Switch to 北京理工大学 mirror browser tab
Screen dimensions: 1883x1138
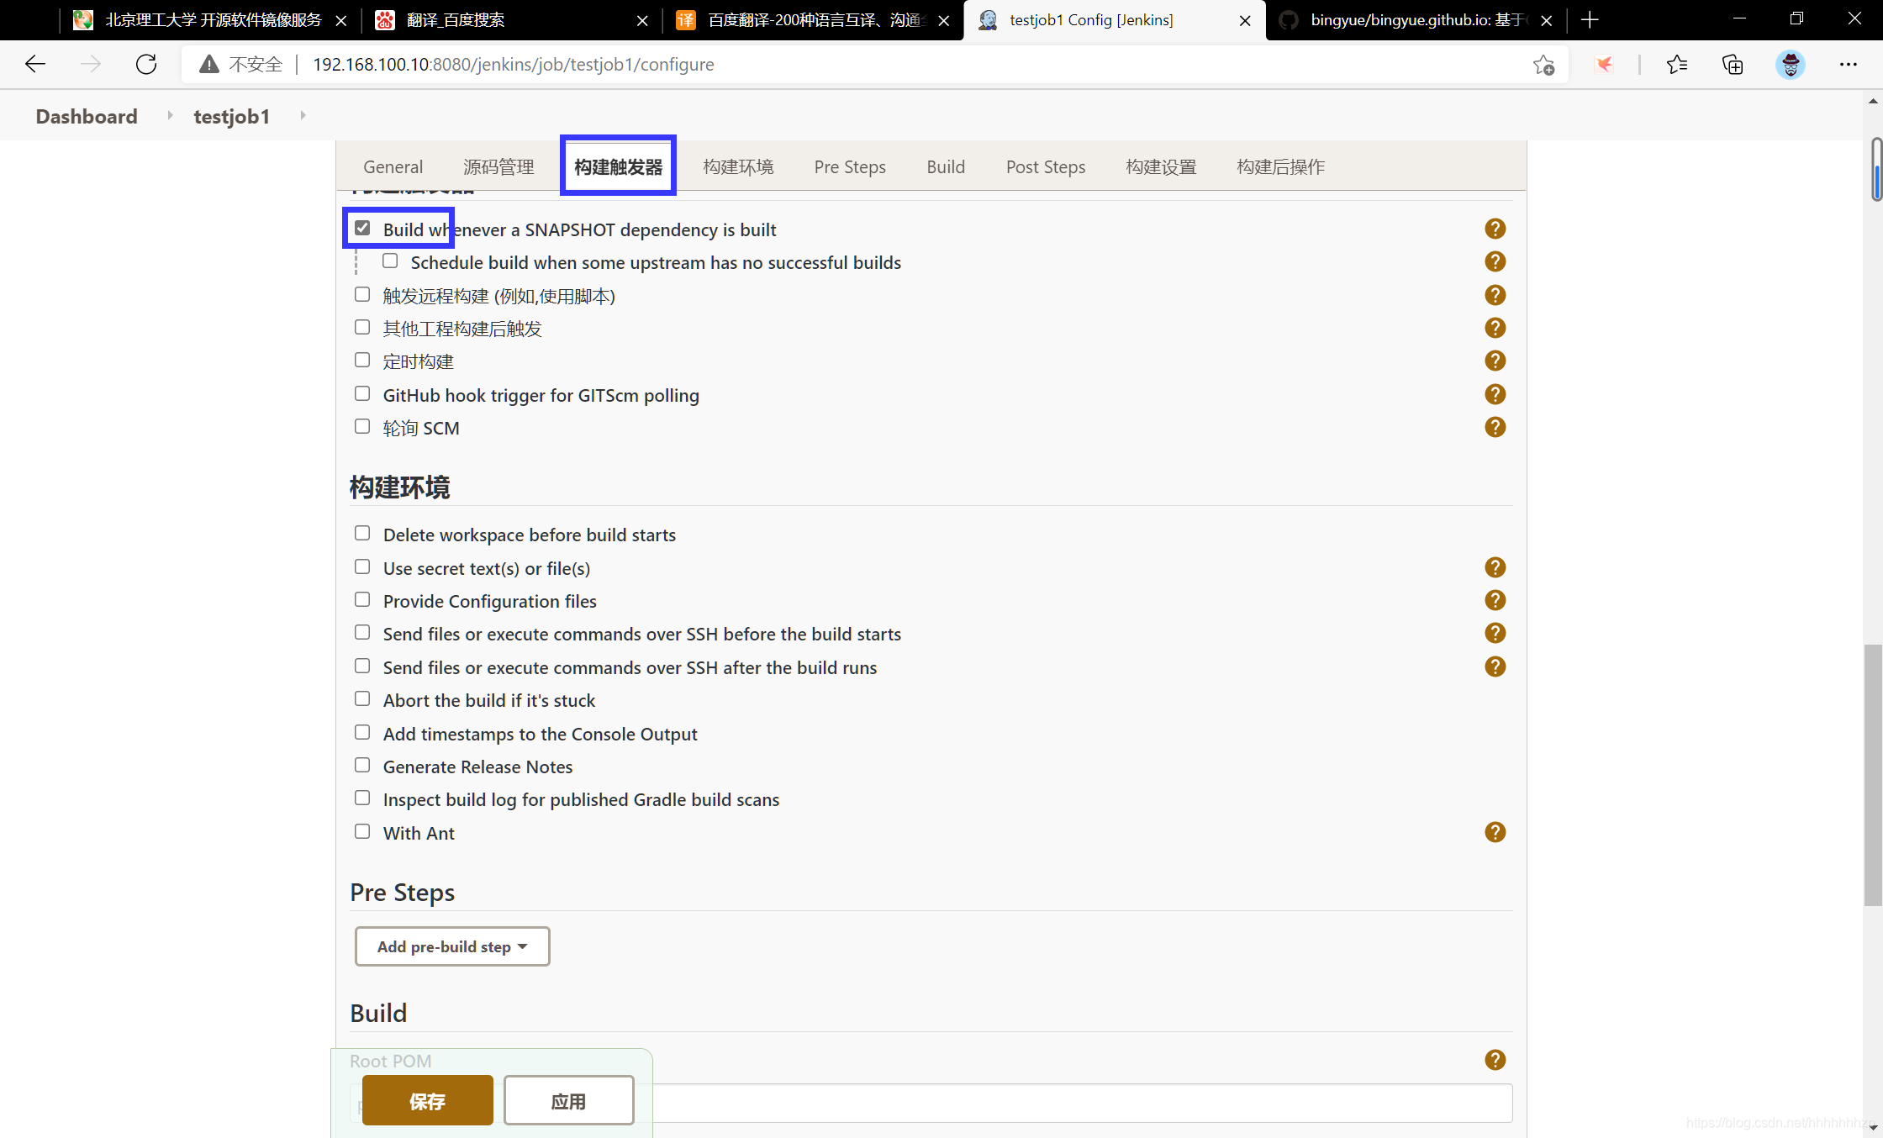[x=210, y=20]
